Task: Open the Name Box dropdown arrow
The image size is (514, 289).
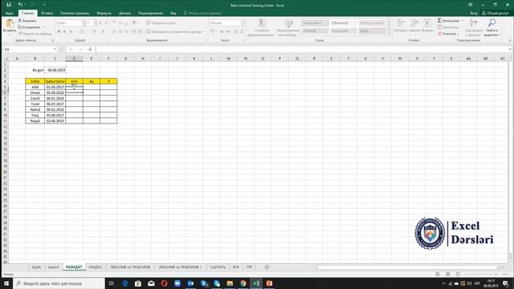Action: pyautogui.click(x=55, y=50)
